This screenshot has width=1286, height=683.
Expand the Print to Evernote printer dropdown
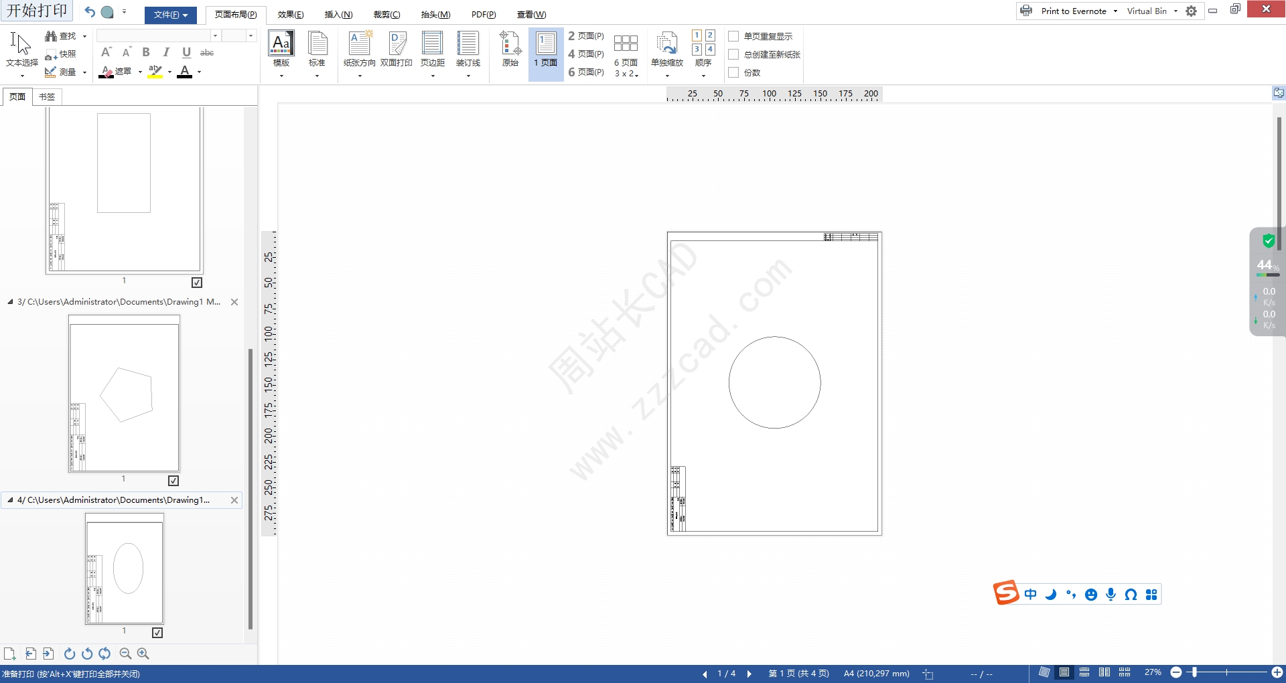tap(1115, 11)
